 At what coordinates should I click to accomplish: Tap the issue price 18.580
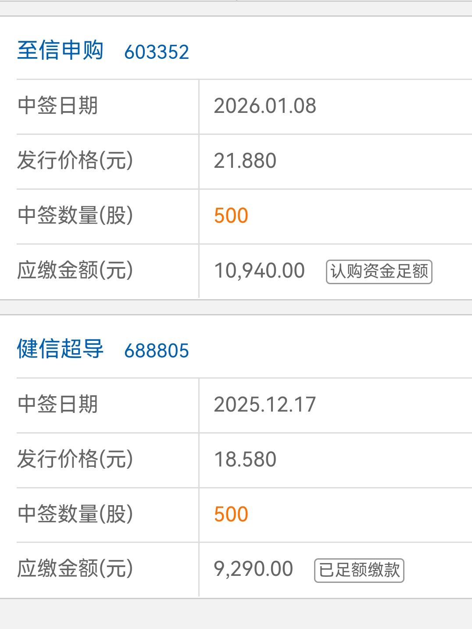(x=245, y=459)
